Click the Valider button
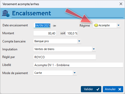The height and width of the screenshot is (94, 125). (x=91, y=89)
